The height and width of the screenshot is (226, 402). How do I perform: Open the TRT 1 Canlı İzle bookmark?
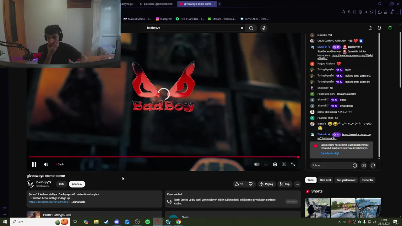pyautogui.click(x=190, y=19)
